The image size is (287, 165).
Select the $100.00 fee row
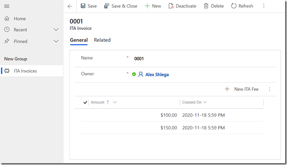pos(172,115)
